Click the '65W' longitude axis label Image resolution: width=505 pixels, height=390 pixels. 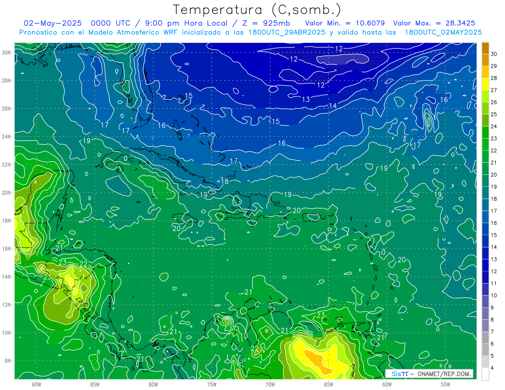coord(329,385)
